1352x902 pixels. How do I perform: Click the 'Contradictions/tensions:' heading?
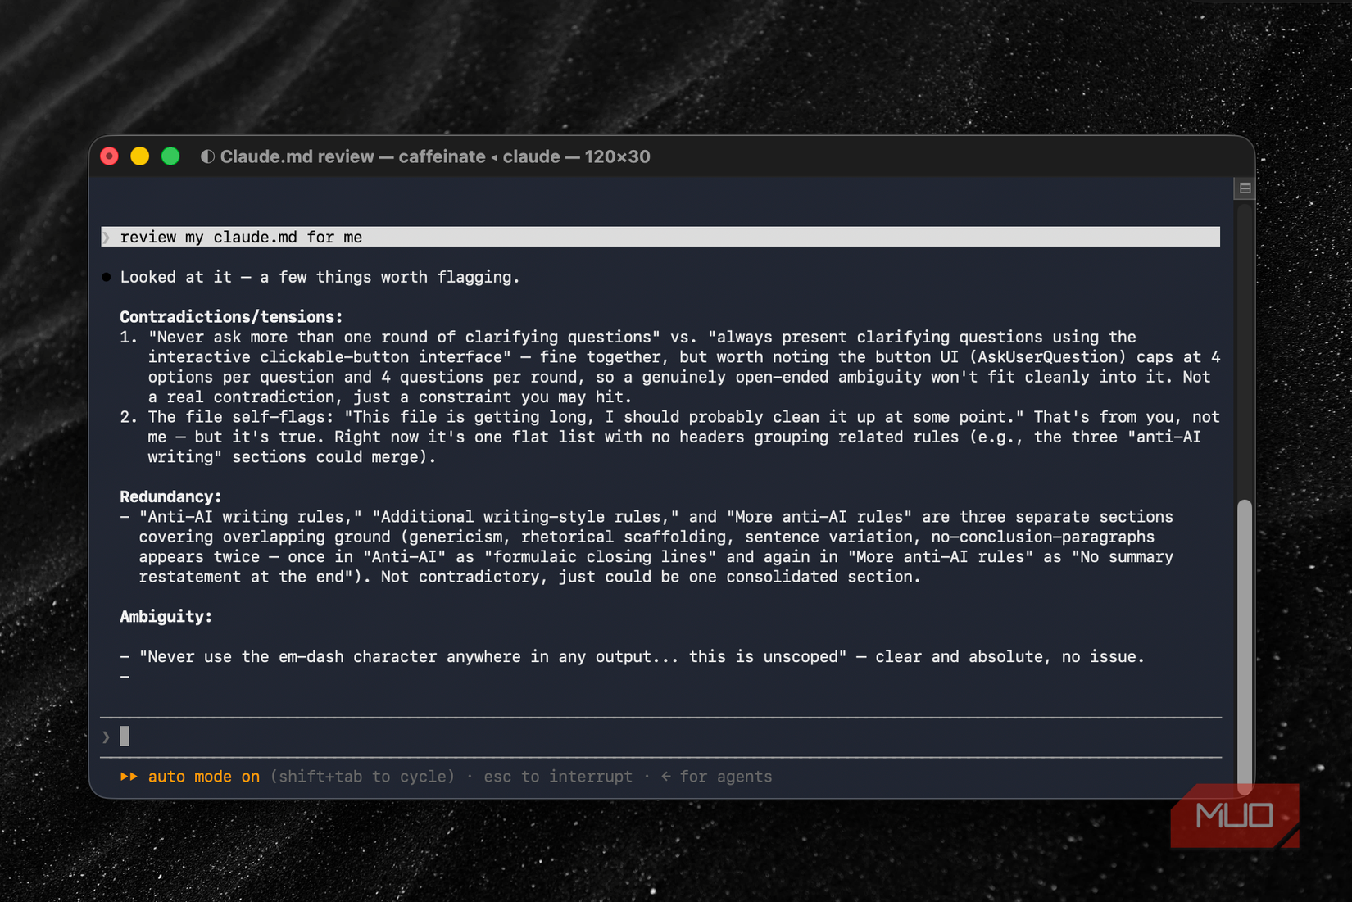pos(231,317)
